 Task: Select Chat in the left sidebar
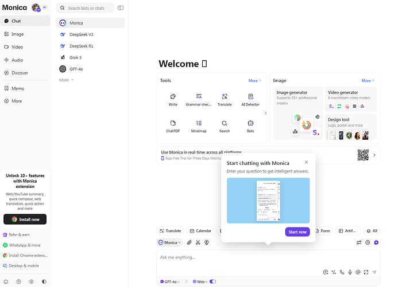25,21
